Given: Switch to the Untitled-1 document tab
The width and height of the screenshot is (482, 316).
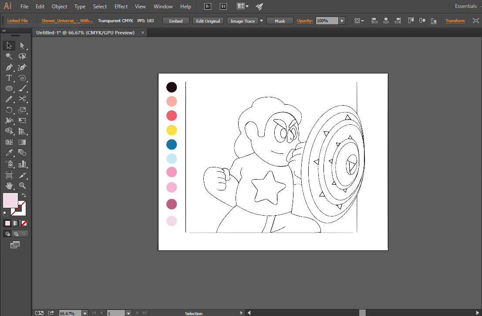Looking at the screenshot, I should [85, 33].
